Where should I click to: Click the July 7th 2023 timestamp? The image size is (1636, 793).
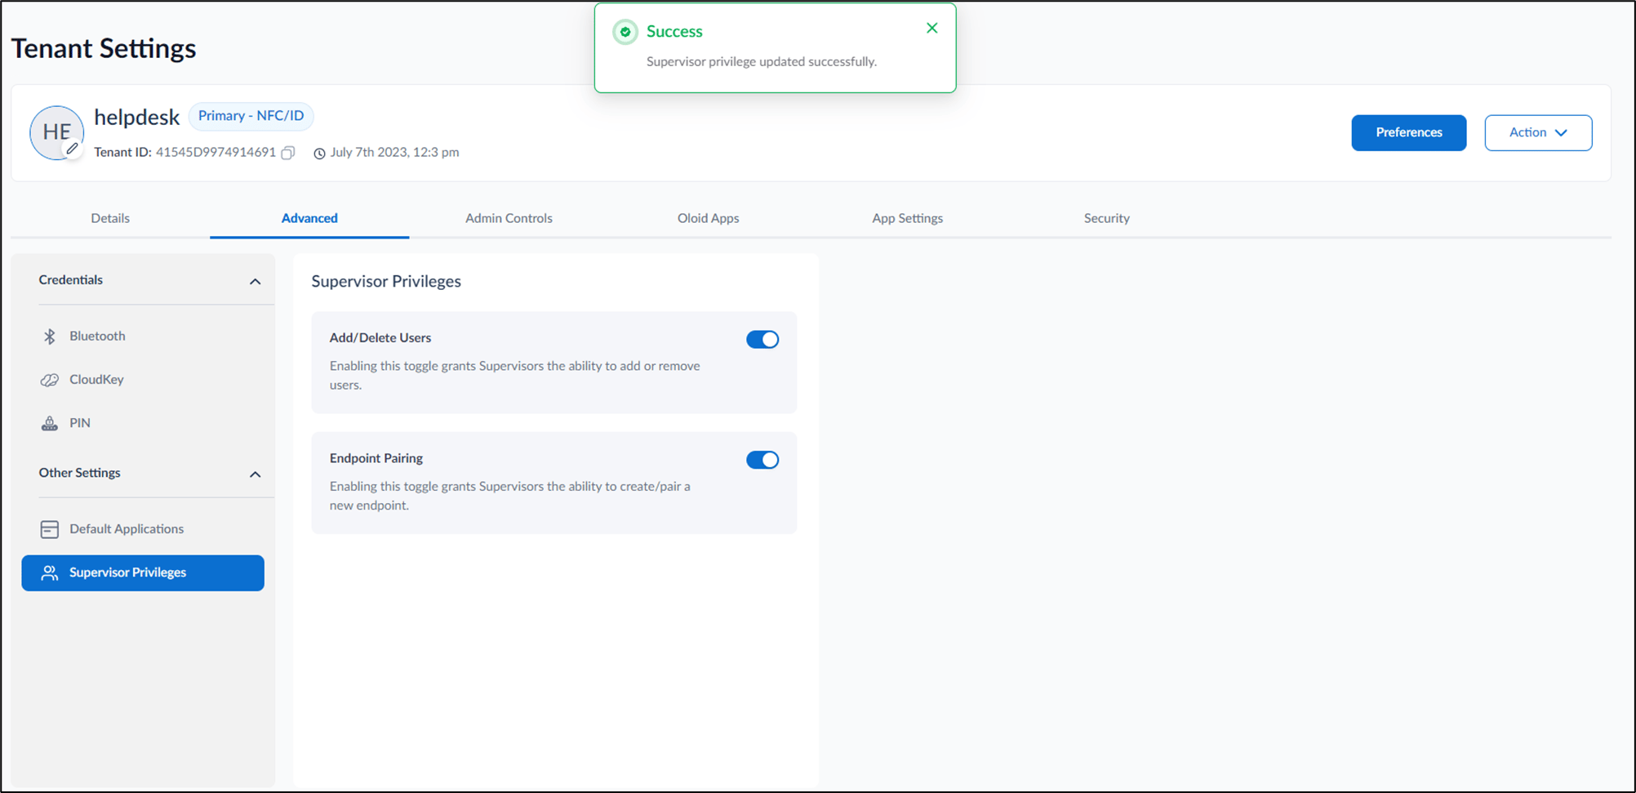point(394,153)
